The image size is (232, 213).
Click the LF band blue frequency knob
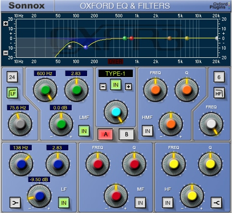21,164
